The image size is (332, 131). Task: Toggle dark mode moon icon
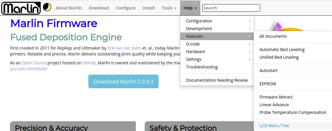click(x=47, y=7)
